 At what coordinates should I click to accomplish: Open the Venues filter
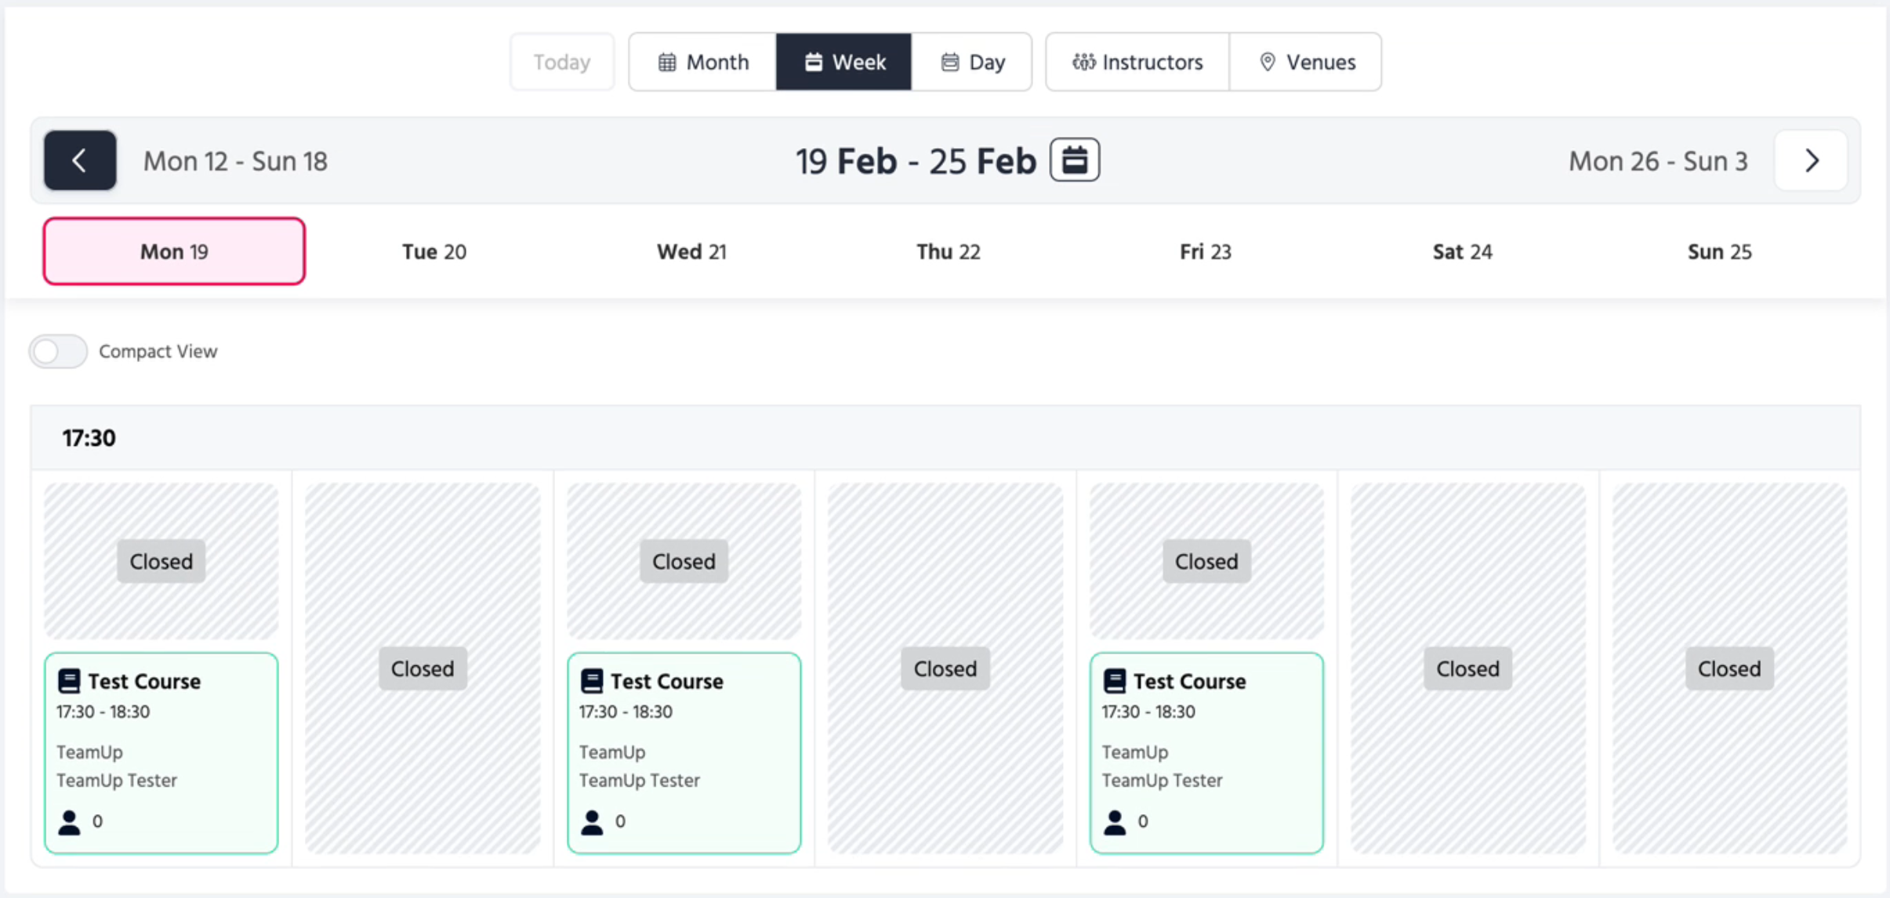(1306, 62)
